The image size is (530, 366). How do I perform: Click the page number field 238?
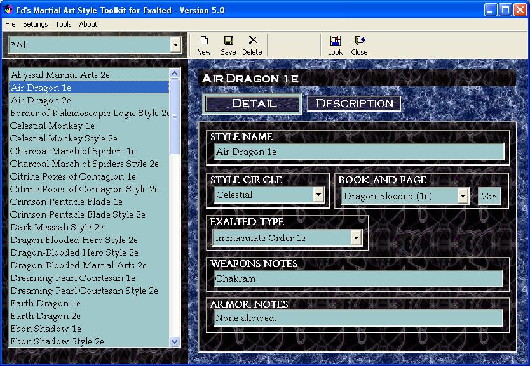click(489, 196)
